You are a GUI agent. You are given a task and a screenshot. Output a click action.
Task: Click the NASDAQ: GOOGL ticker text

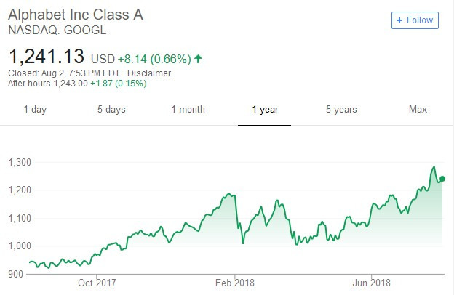[x=57, y=30]
